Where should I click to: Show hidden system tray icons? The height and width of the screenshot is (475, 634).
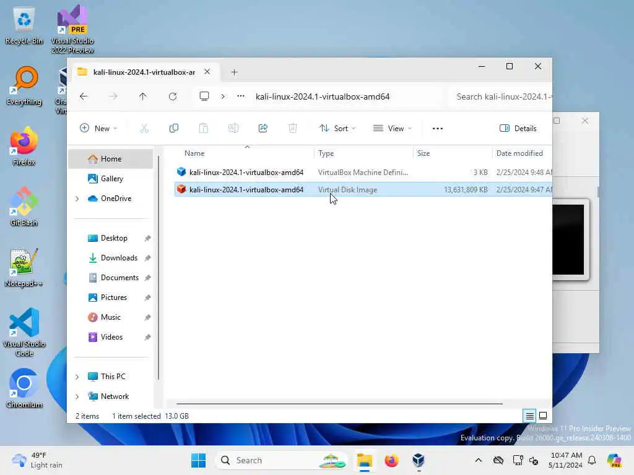point(479,460)
